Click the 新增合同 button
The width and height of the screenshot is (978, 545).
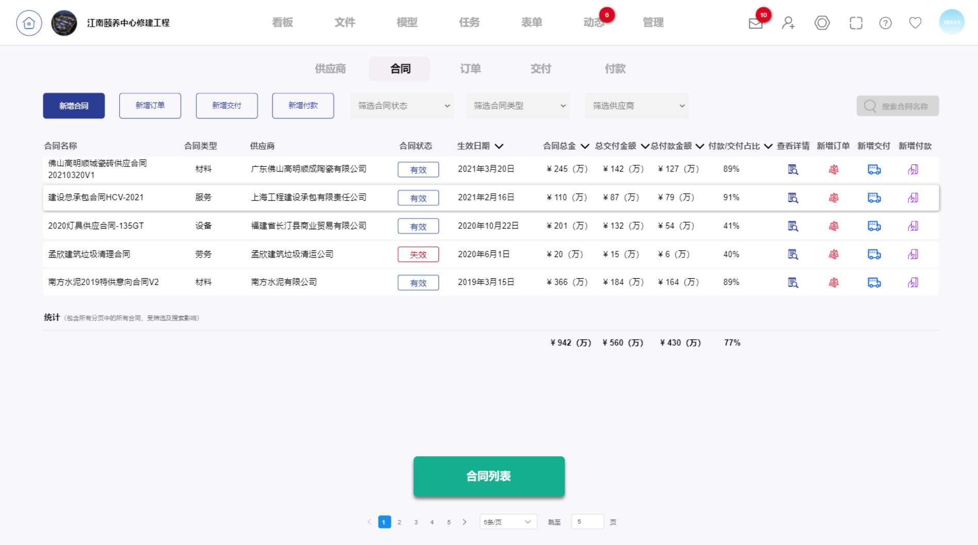pos(74,106)
